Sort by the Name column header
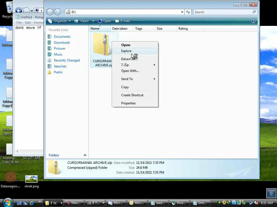Viewport: 277px width, 207px height. pos(100,29)
